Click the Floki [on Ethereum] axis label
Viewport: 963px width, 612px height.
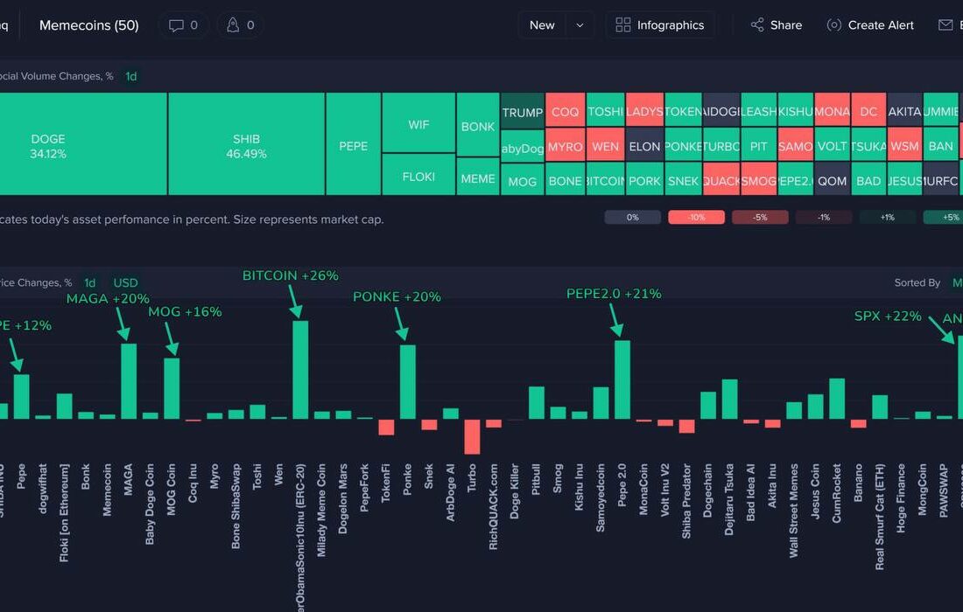click(x=64, y=512)
